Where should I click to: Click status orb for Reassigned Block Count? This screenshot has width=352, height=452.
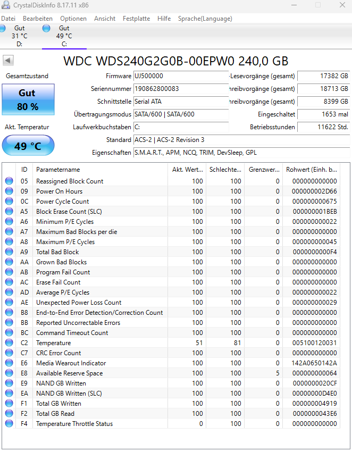(x=9, y=181)
